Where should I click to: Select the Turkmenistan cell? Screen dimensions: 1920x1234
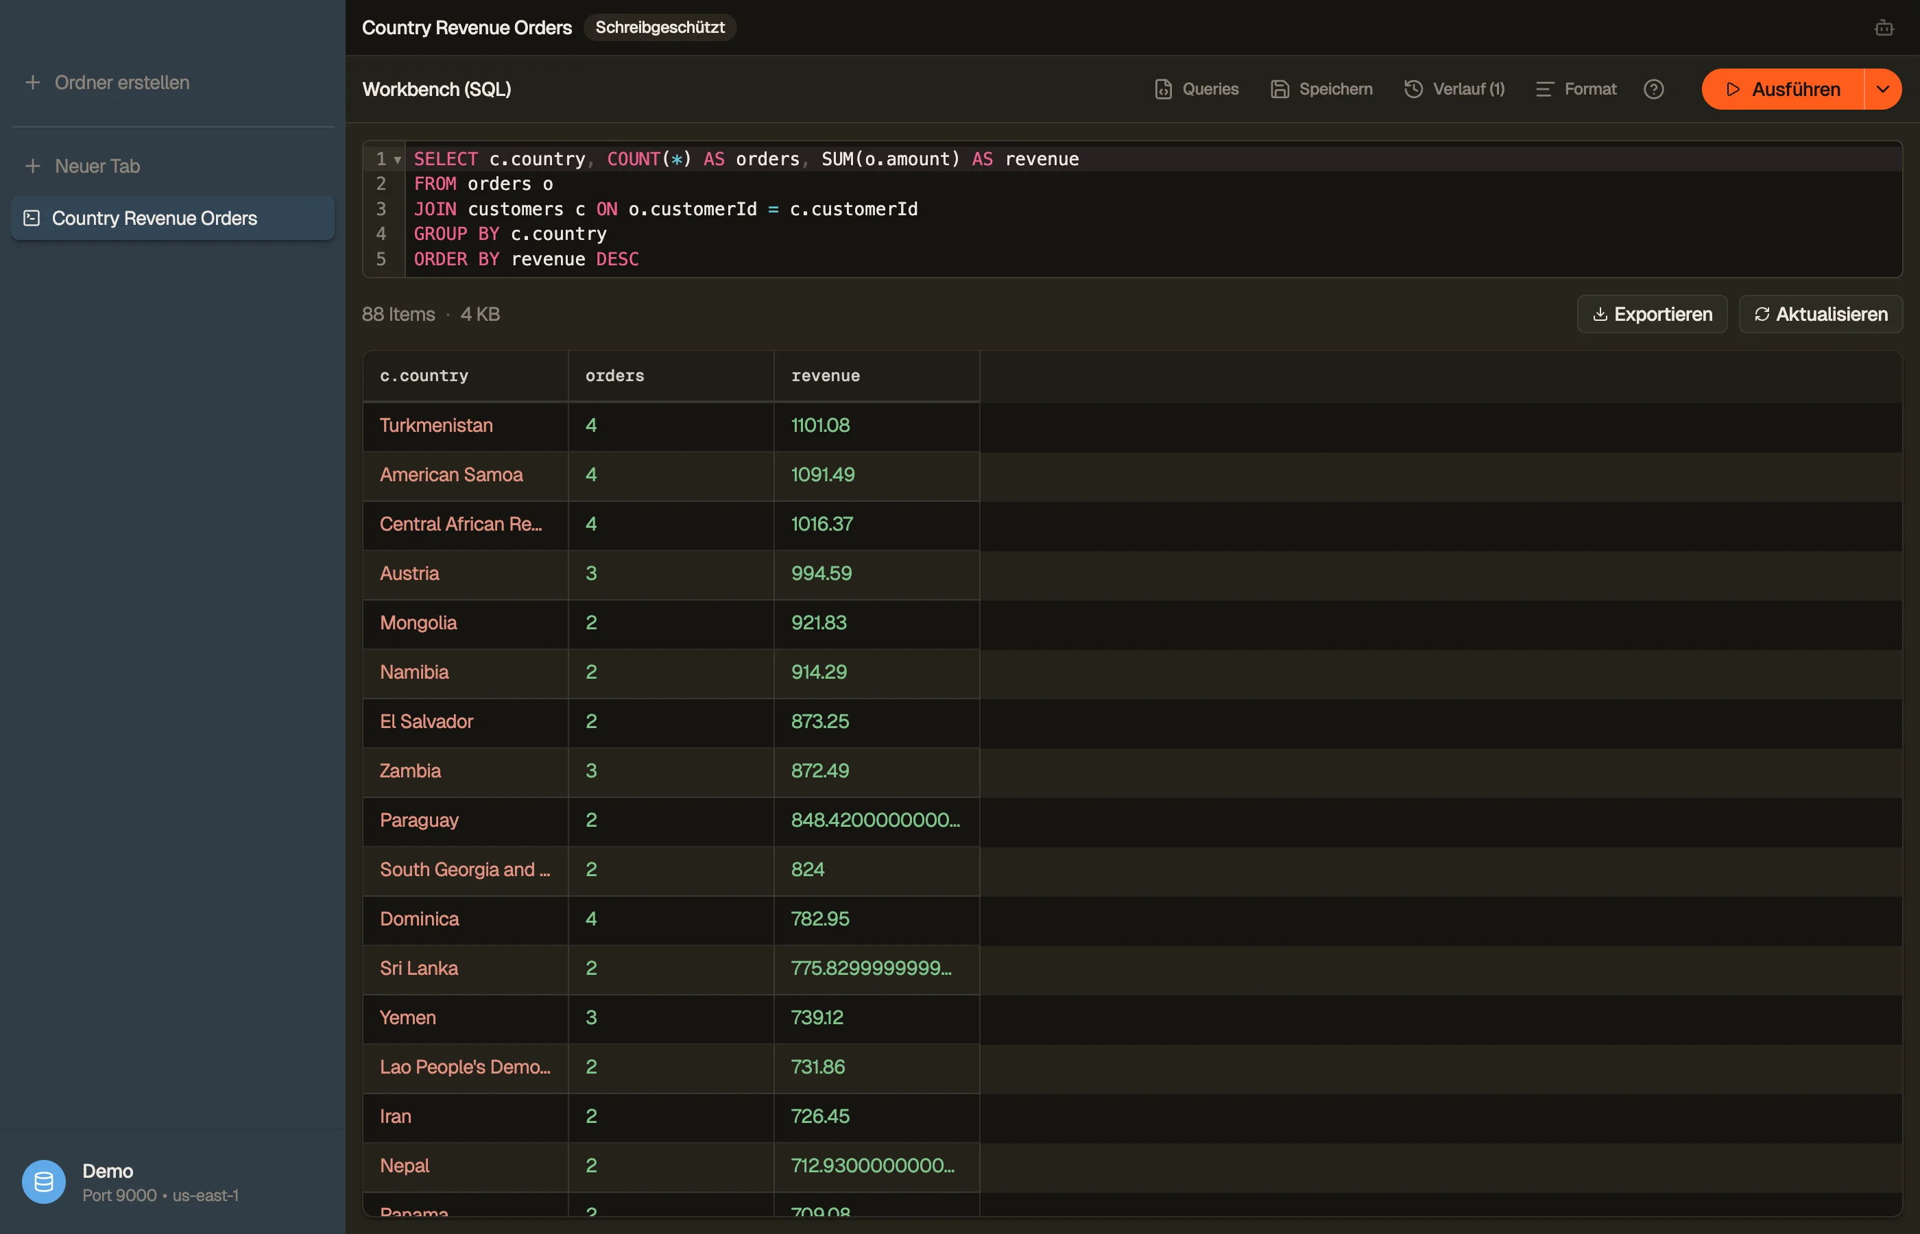click(x=466, y=426)
